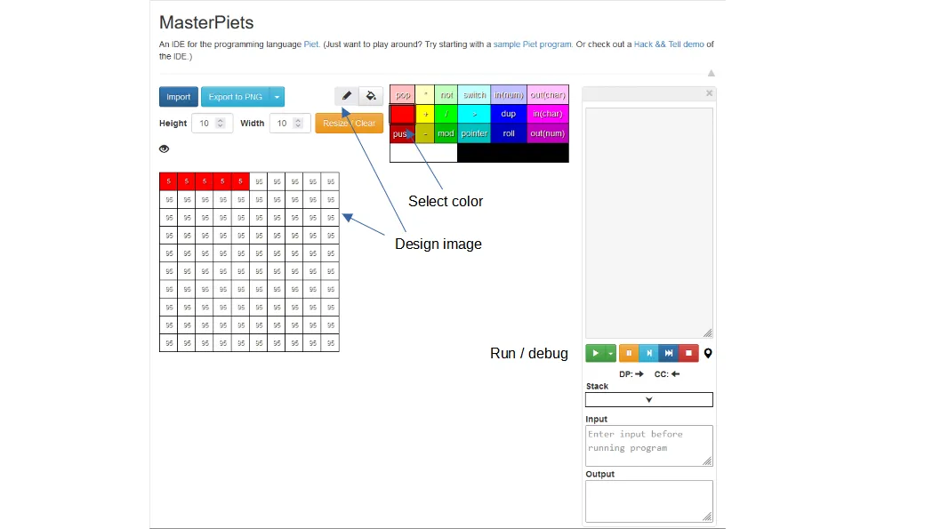Expand the Stack dropdown chevron
941x529 pixels.
tap(648, 399)
